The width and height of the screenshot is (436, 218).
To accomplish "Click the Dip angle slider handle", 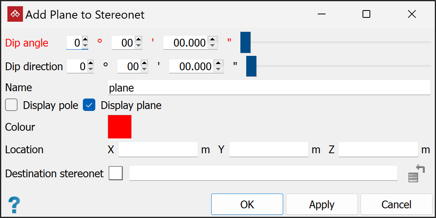I will coord(245,42).
